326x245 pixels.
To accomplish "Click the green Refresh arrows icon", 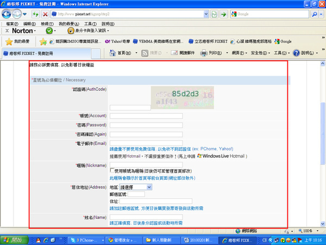I will tap(35, 14).
